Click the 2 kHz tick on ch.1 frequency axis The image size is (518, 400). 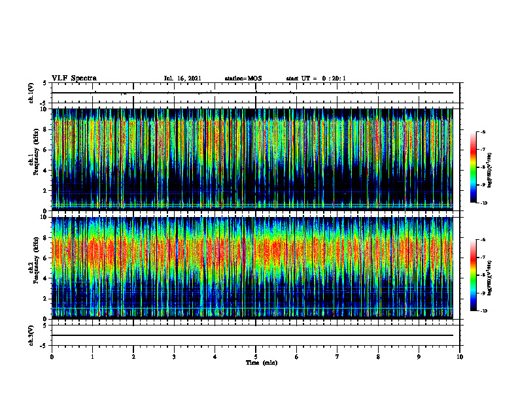46,190
